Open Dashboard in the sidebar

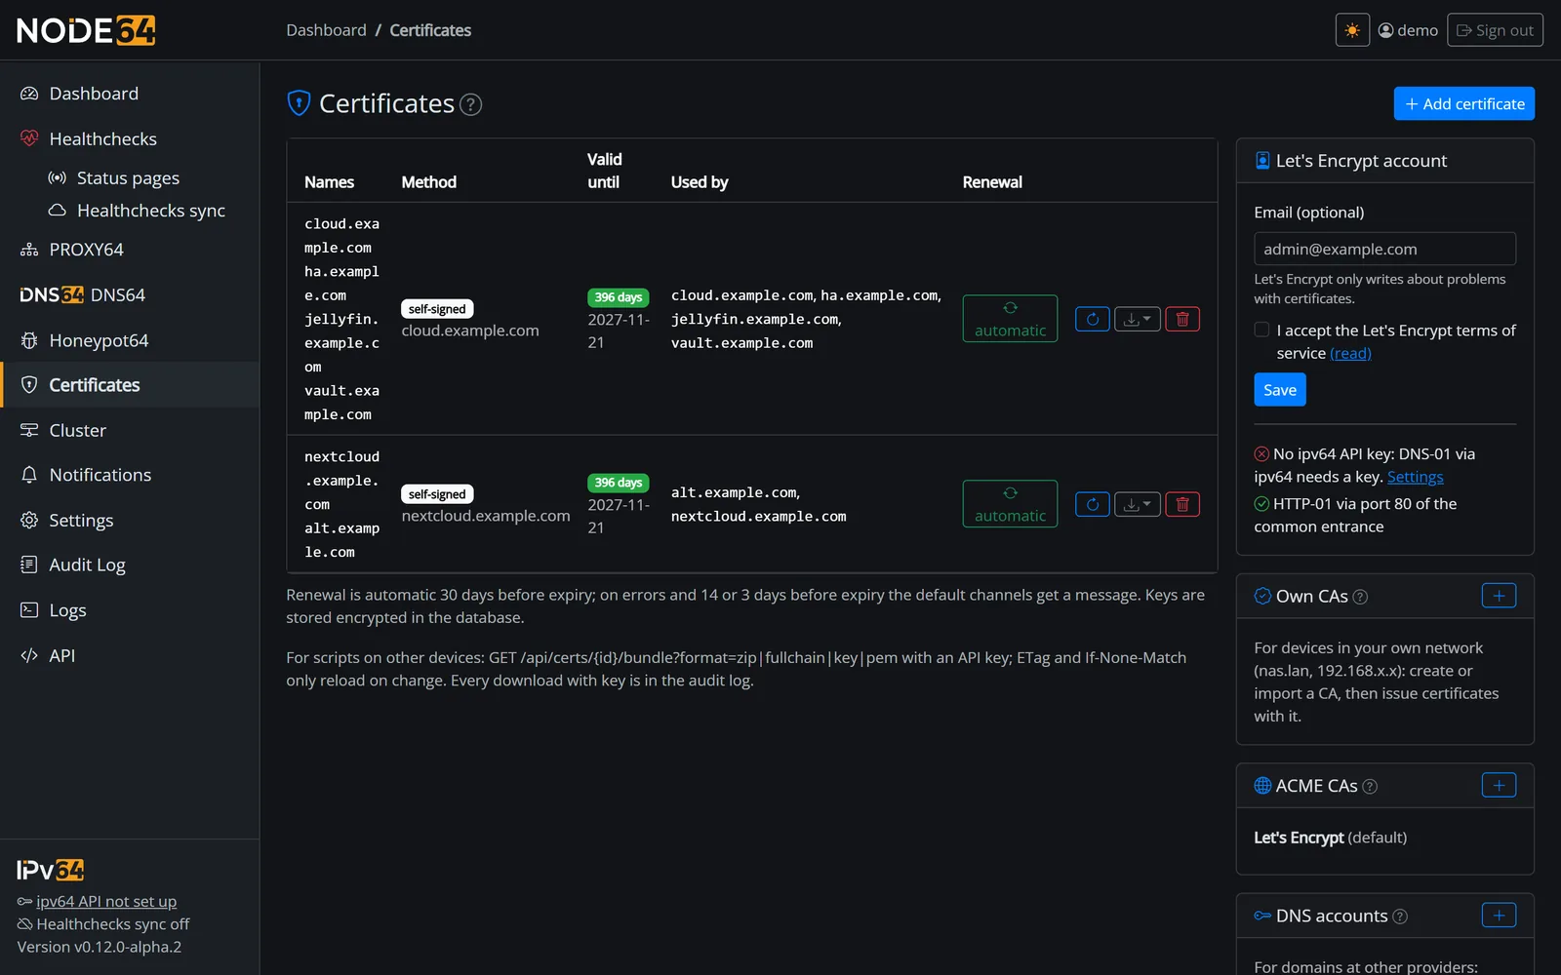(x=130, y=94)
